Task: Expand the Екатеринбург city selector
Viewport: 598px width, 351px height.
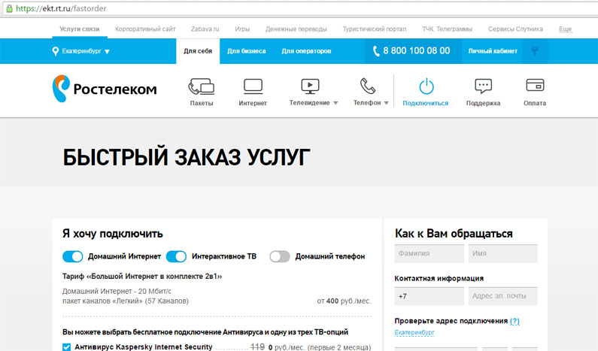Action: coord(81,51)
